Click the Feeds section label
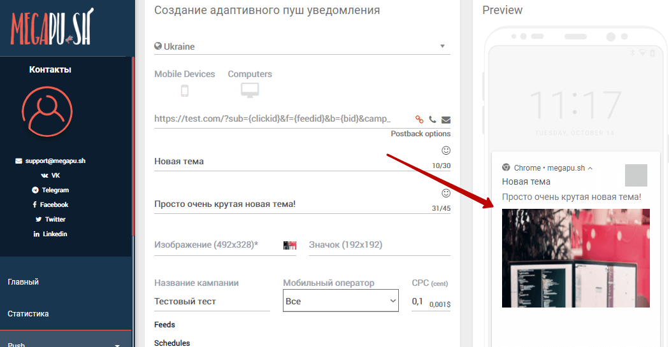This screenshot has width=669, height=347. [164, 325]
